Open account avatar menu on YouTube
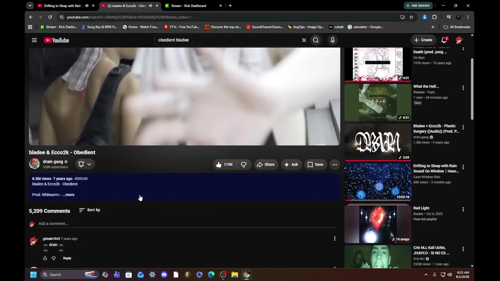The height and width of the screenshot is (281, 500). pyautogui.click(x=459, y=40)
